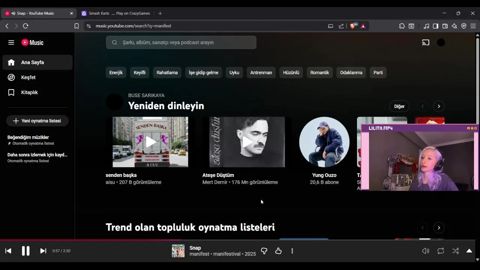Select the Uyku mood chip
The height and width of the screenshot is (270, 480).
pyautogui.click(x=234, y=72)
